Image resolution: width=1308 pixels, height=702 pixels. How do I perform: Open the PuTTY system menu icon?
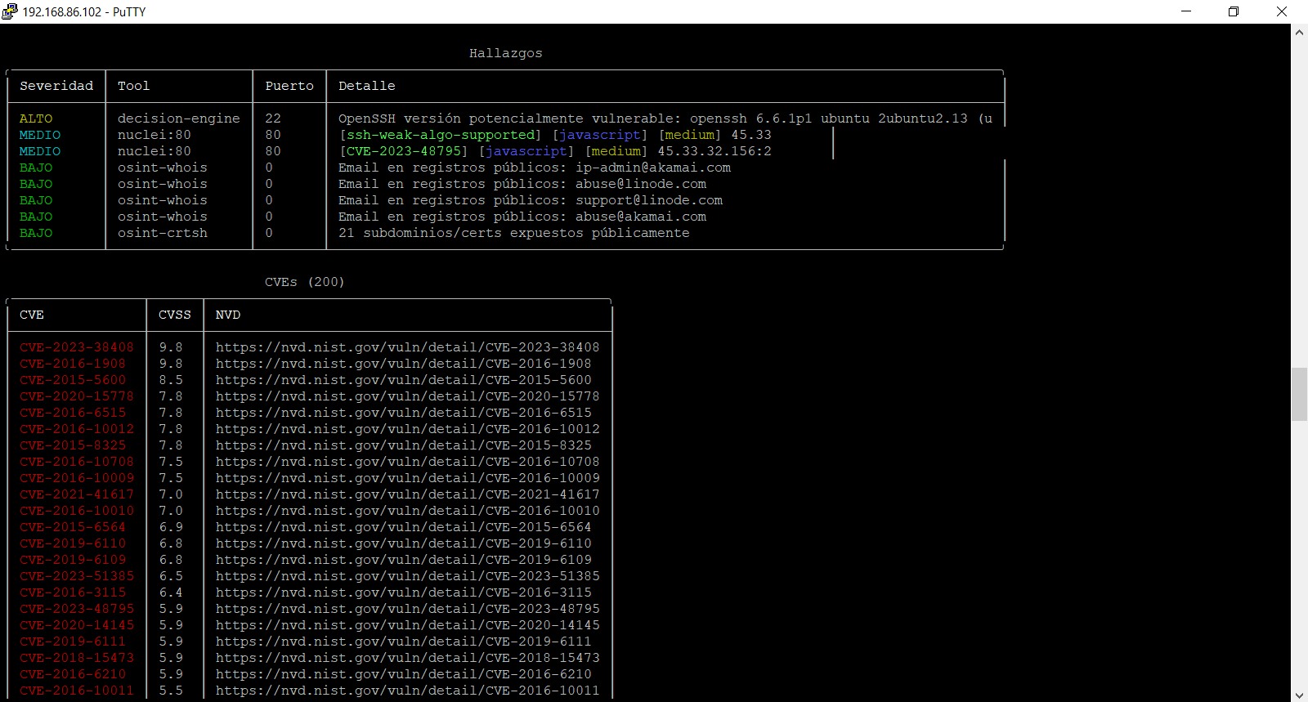point(9,11)
